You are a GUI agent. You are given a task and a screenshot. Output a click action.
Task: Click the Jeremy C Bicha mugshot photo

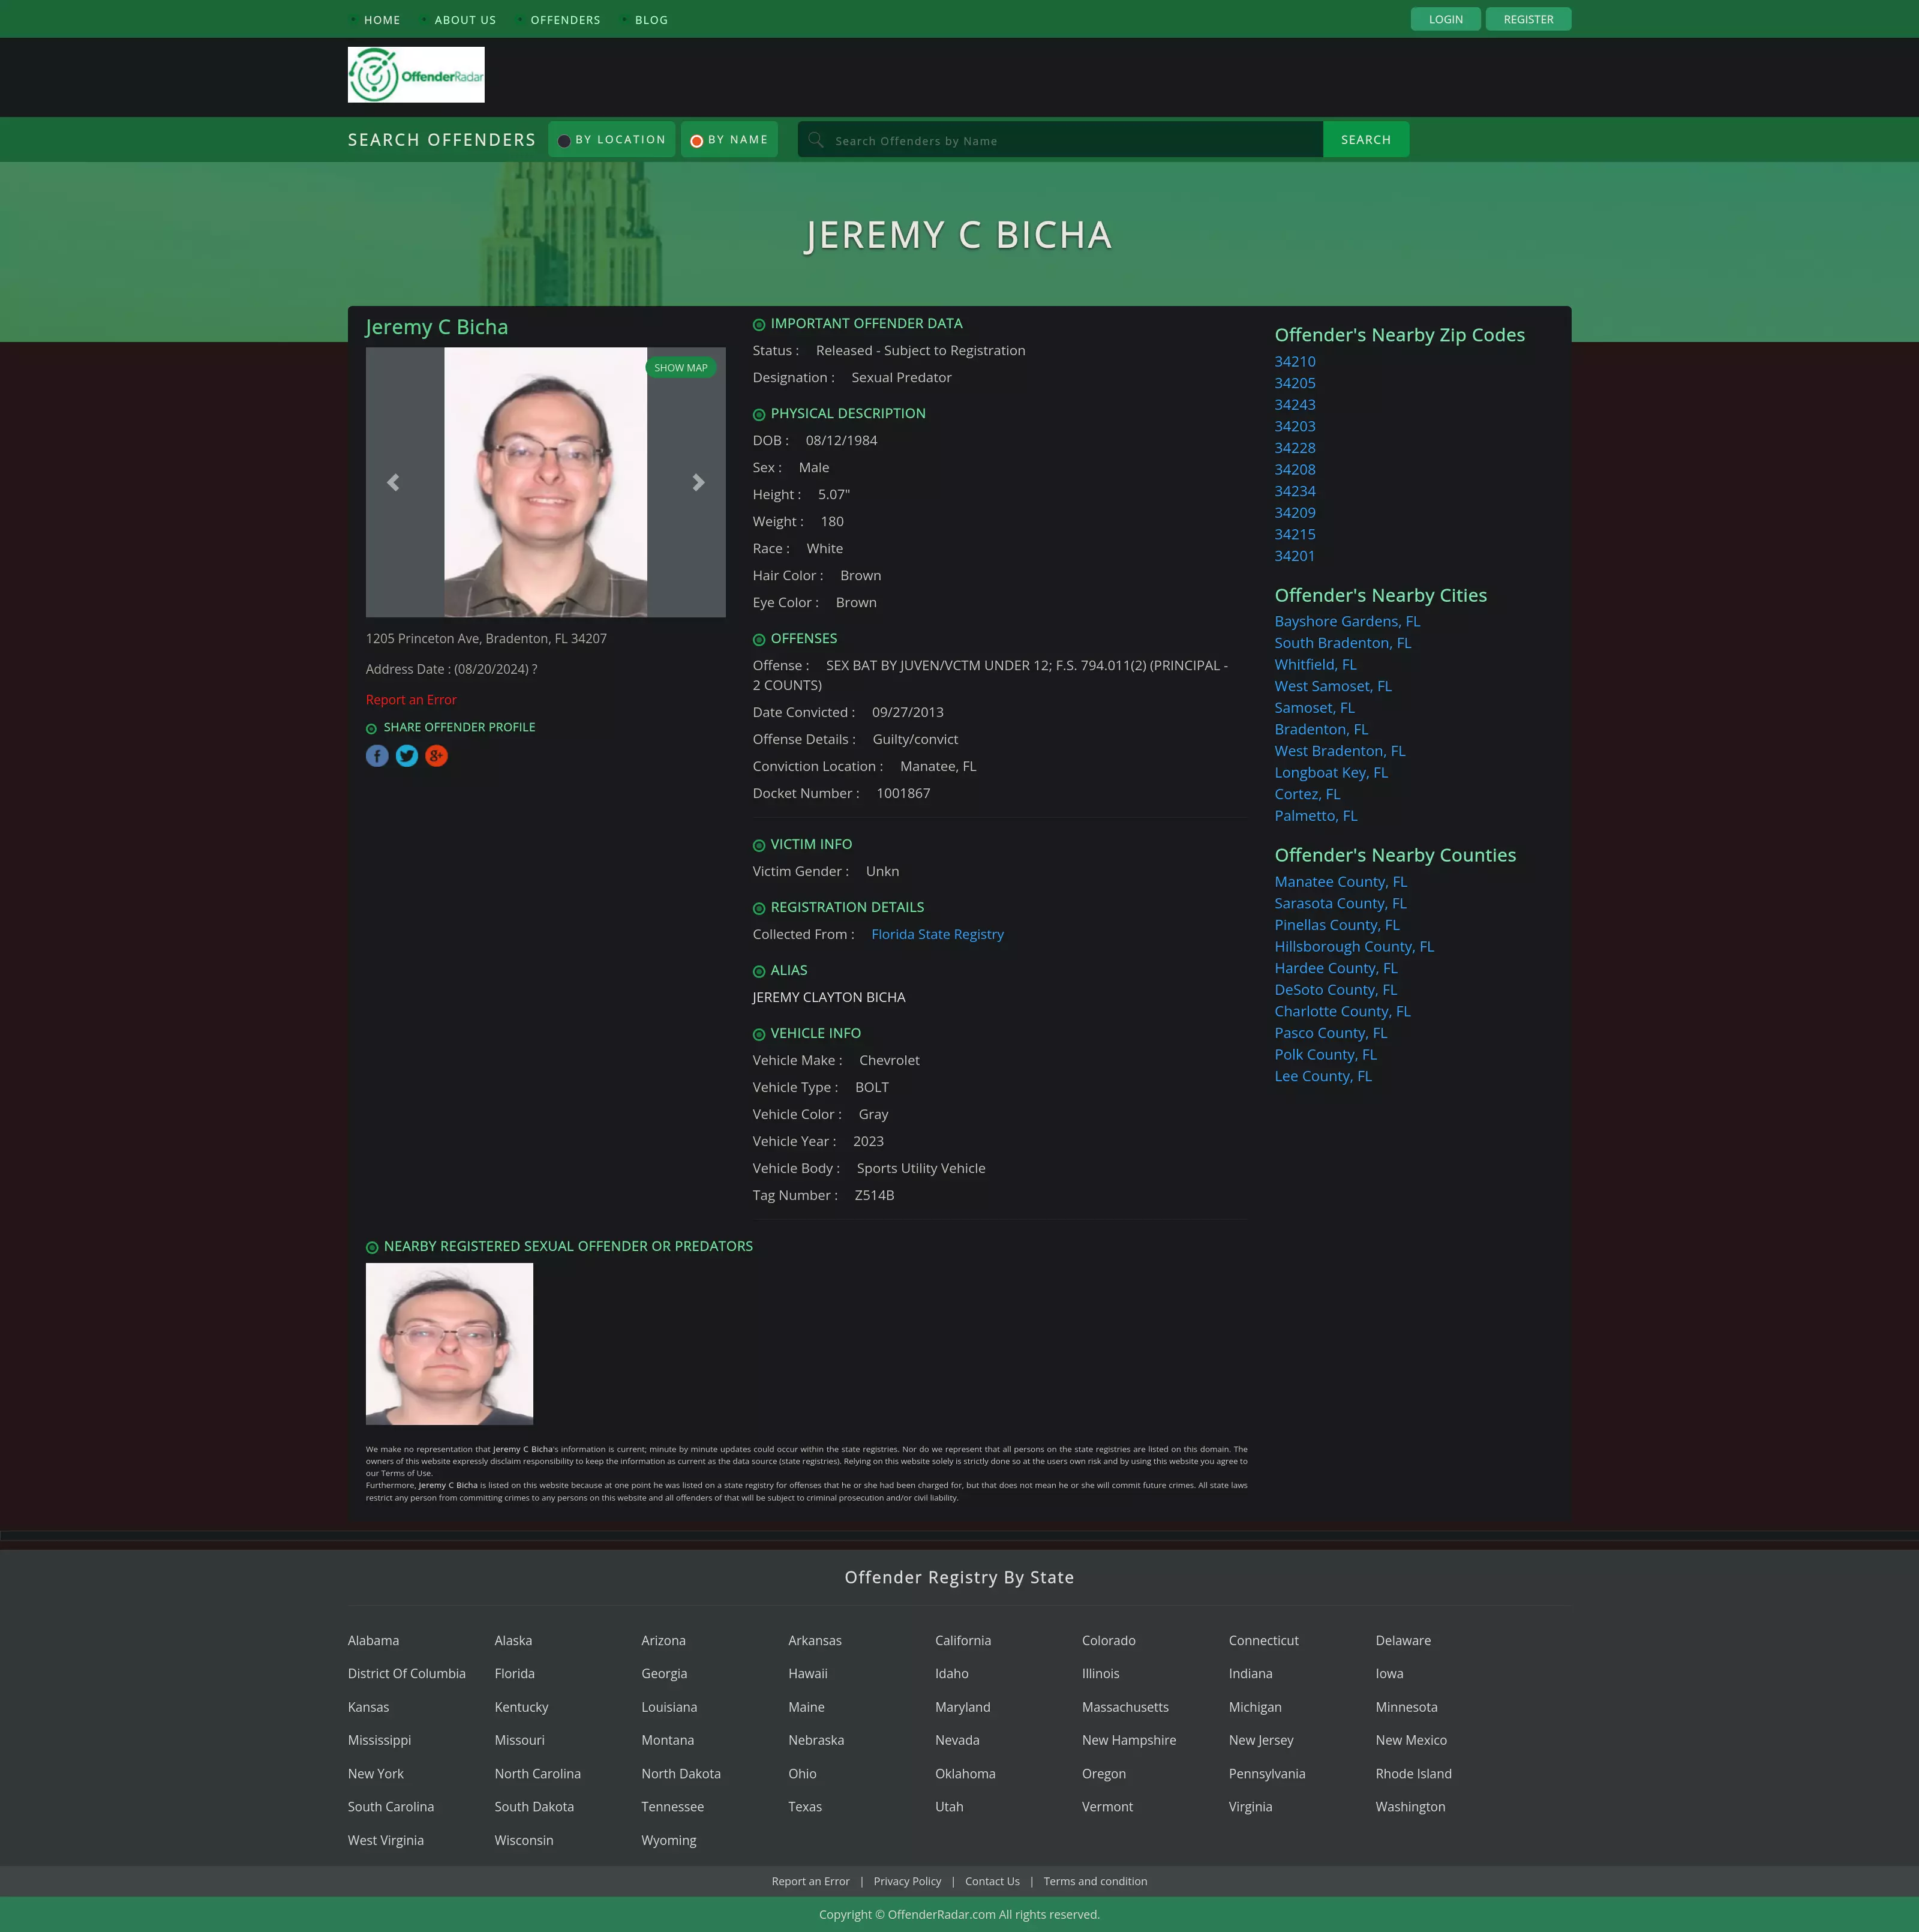point(545,483)
